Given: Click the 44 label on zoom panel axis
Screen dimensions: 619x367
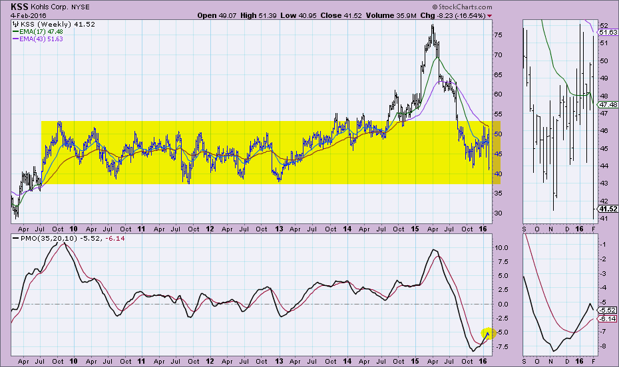Looking at the screenshot, I should tap(604, 166).
